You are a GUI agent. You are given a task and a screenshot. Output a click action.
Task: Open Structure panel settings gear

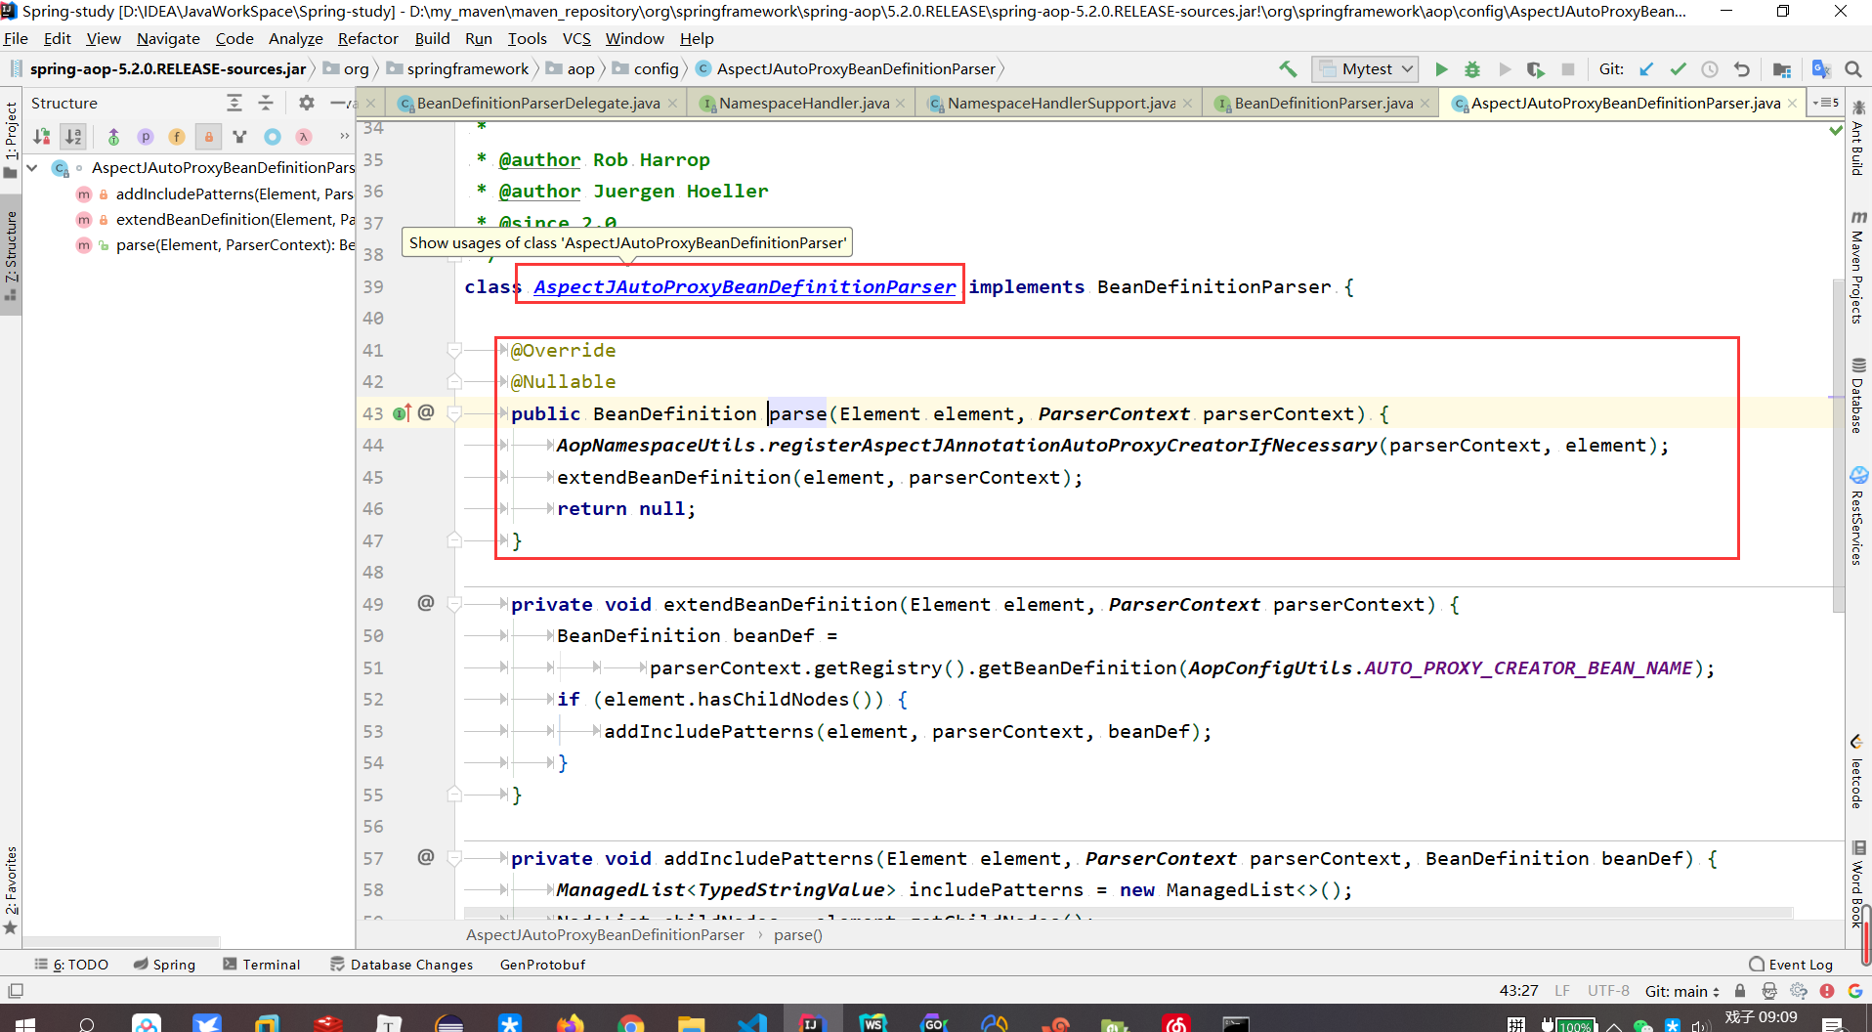click(306, 103)
